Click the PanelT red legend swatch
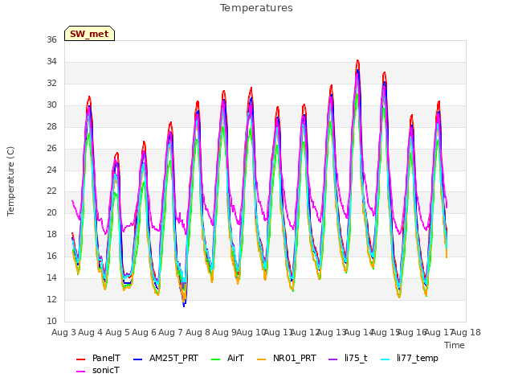This screenshot has height=386, width=514. [80, 359]
